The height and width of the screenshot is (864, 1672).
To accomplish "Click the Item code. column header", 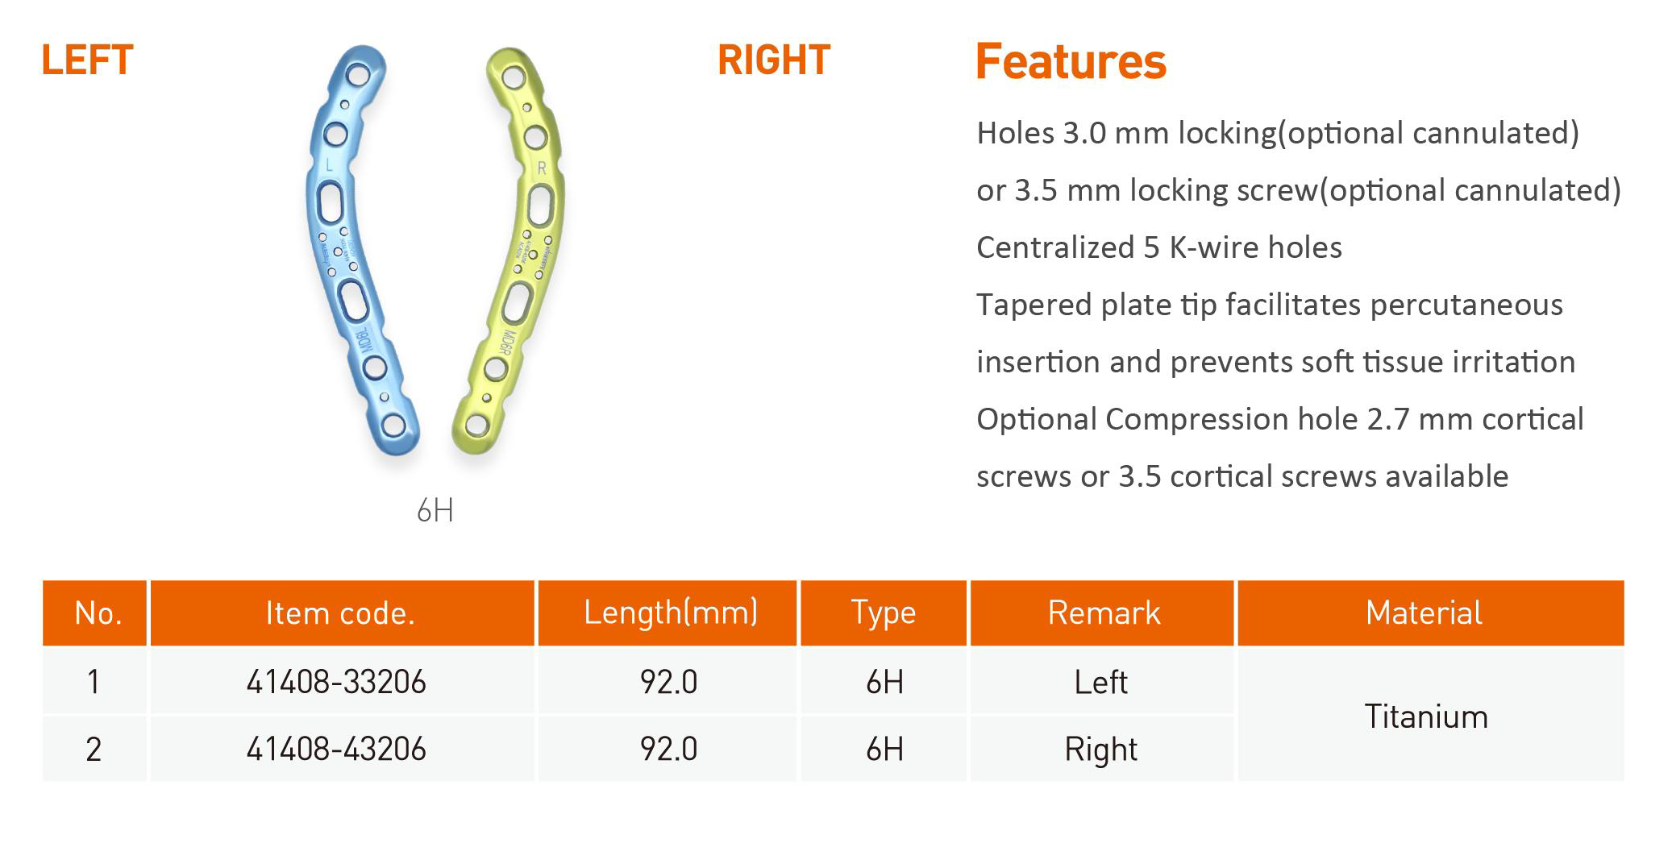I will 342,613.
